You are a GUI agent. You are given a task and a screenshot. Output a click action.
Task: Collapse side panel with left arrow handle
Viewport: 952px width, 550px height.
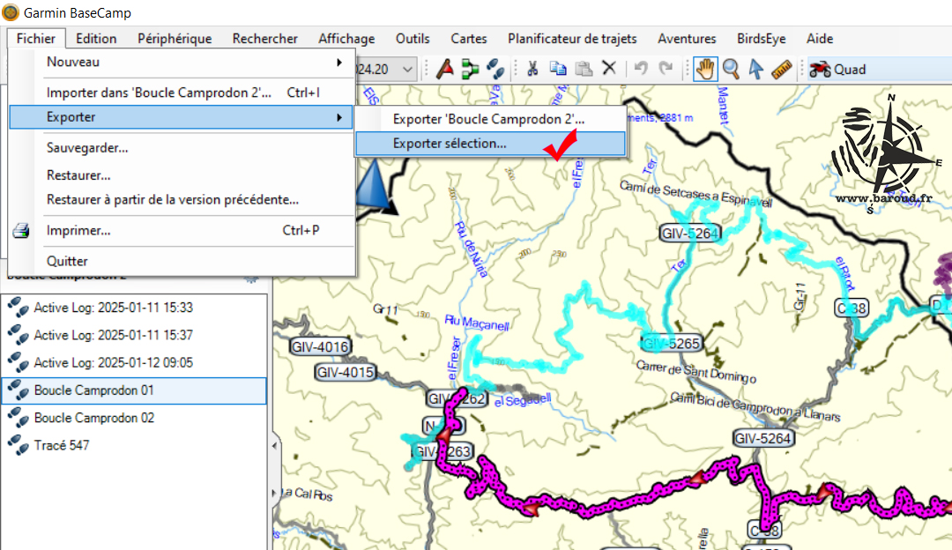(x=274, y=446)
